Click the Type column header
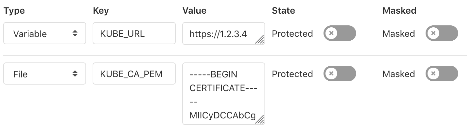 click(14, 10)
